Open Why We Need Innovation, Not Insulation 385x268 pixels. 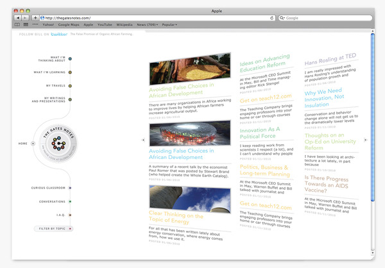(324, 98)
